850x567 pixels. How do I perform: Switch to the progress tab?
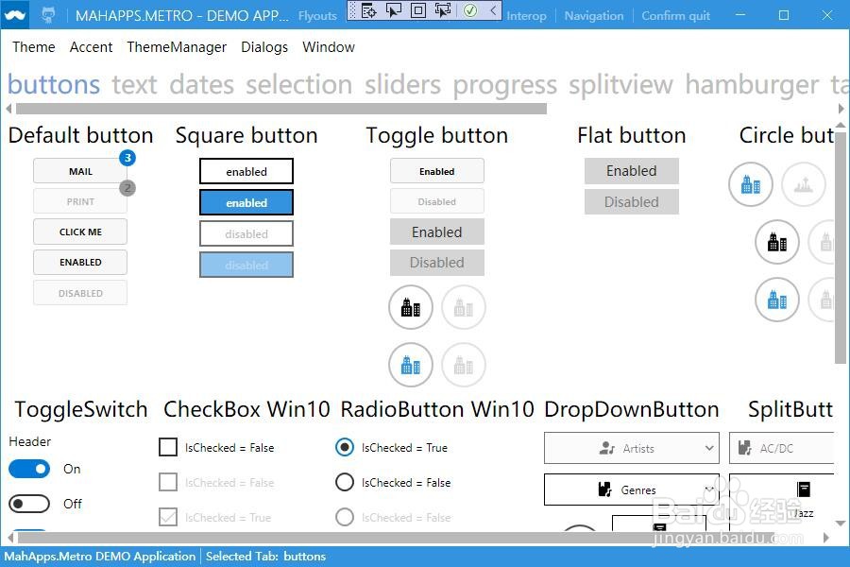point(504,86)
